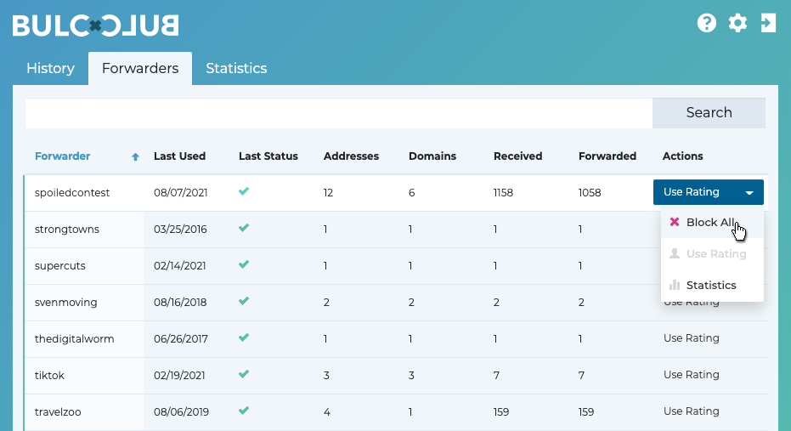The image size is (791, 431).
Task: Open the Statistics tab
Action: click(236, 68)
